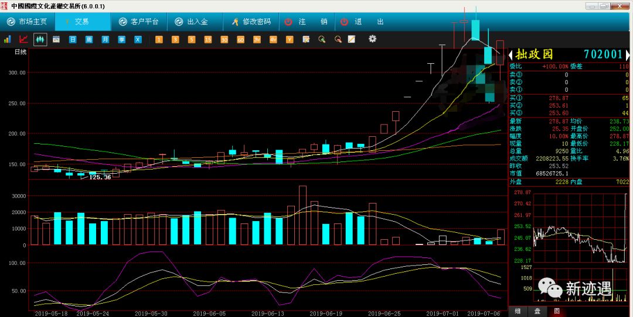633x317 pixels.
Task: Click the 内盘 value 7022
Action: 622,182
